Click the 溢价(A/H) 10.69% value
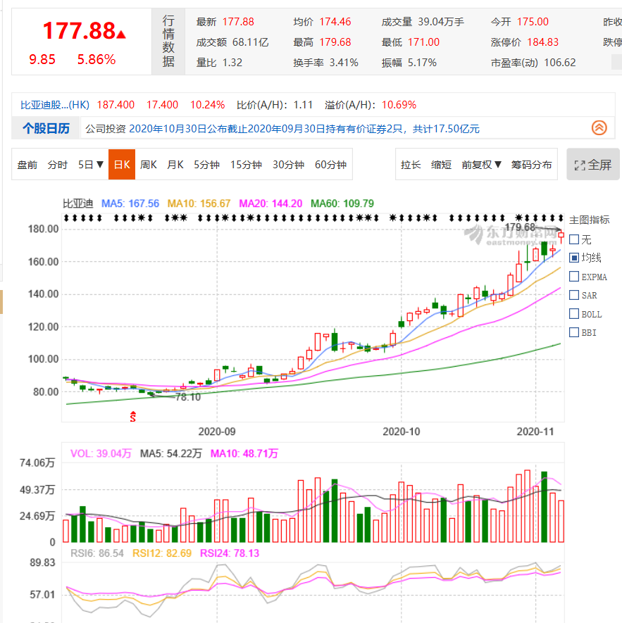The image size is (622, 623). [x=399, y=105]
